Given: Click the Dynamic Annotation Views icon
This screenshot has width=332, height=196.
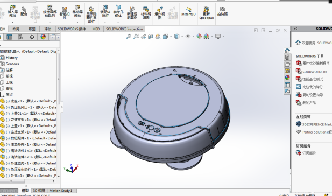Looking at the screenshot, I should (x=158, y=37).
